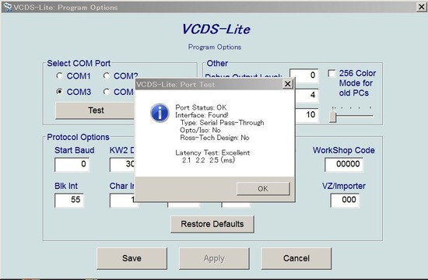
Task: Click the VZ/Importer input field
Action: [345, 200]
